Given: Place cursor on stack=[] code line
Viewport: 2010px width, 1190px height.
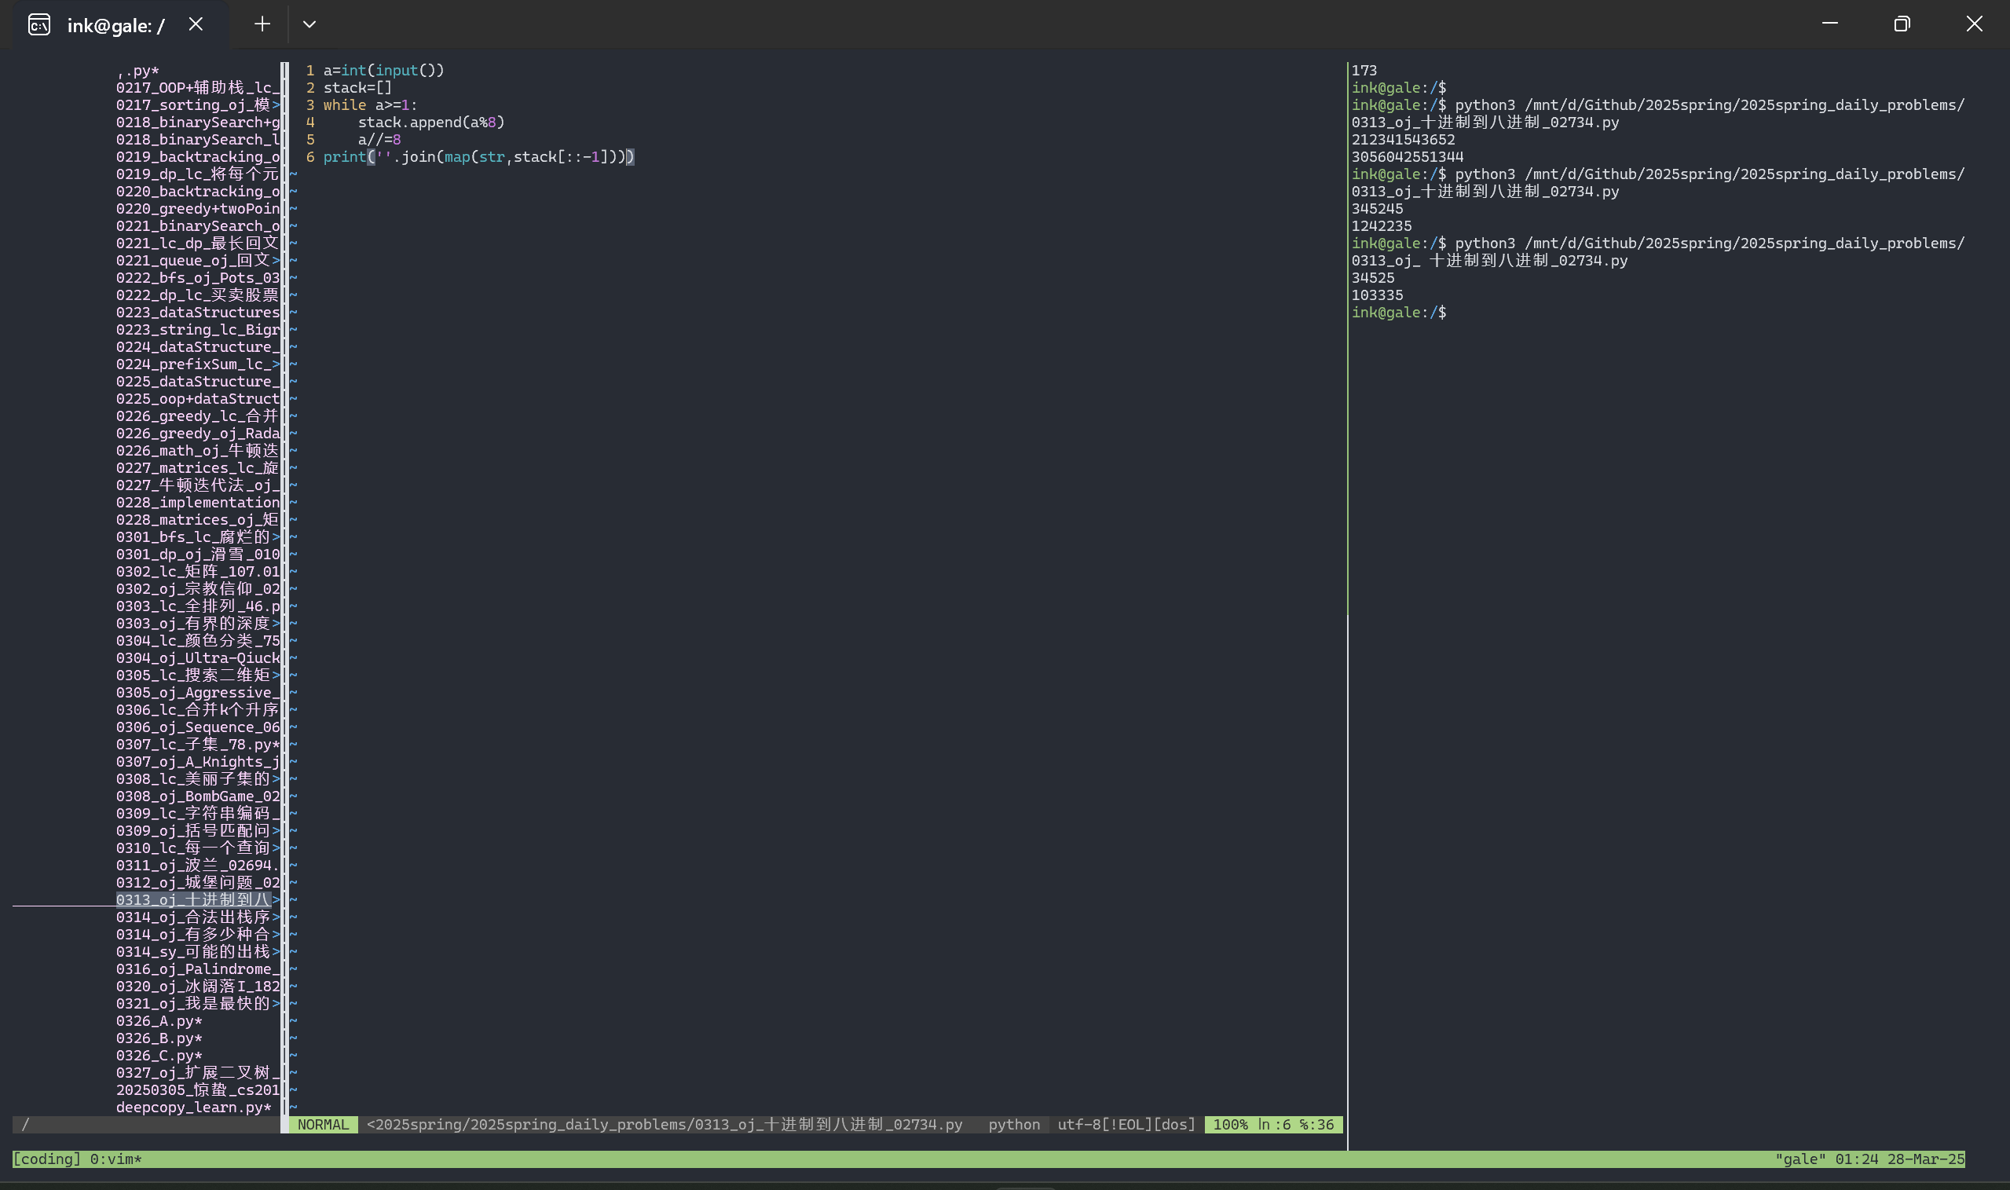Looking at the screenshot, I should pos(357,87).
